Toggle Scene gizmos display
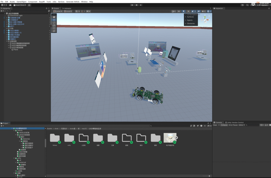271x178 pixels. [208, 11]
